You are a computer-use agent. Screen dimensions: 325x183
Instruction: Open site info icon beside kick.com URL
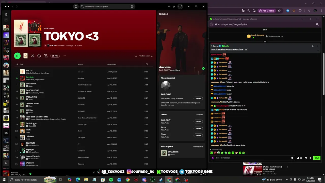(x=212, y=24)
